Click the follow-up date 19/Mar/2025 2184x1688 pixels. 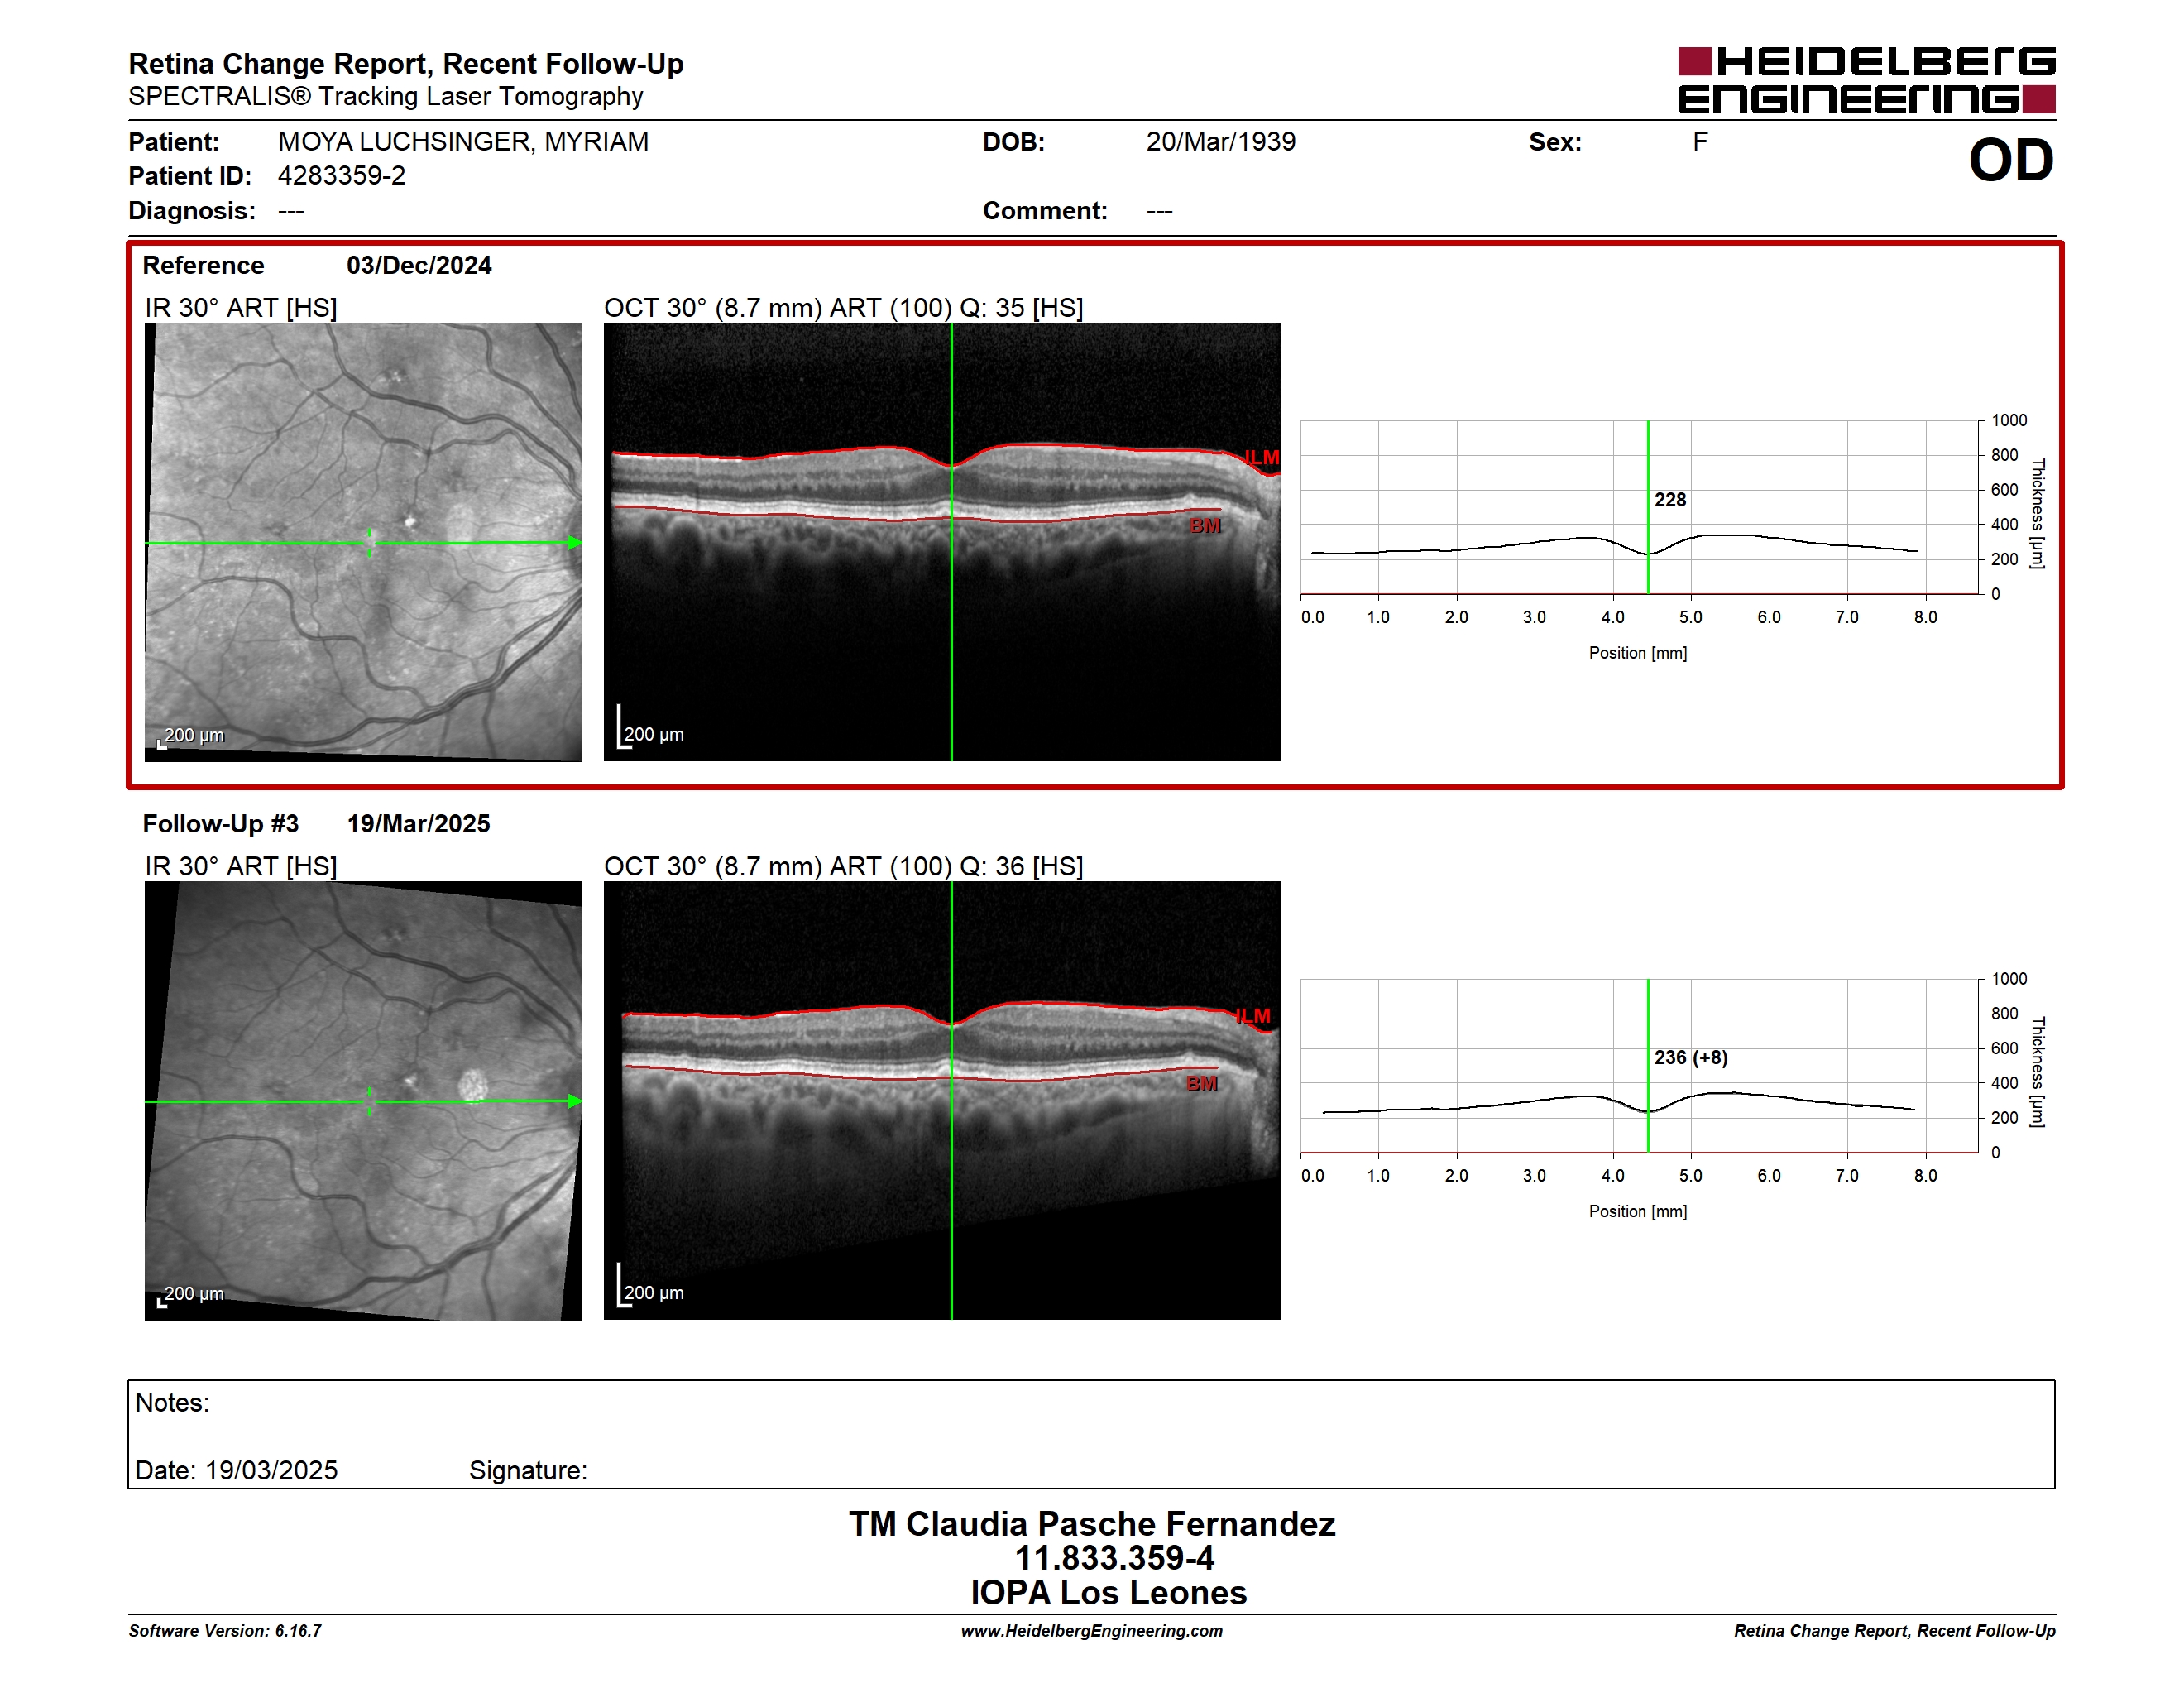click(418, 824)
